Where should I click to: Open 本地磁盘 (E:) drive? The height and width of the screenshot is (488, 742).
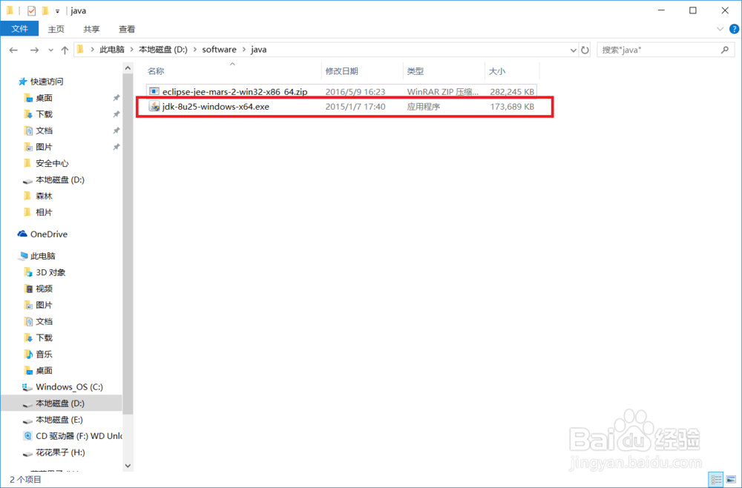[x=59, y=420]
